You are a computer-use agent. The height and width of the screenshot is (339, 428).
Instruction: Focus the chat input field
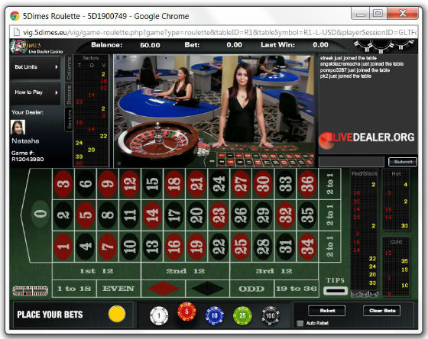point(352,162)
